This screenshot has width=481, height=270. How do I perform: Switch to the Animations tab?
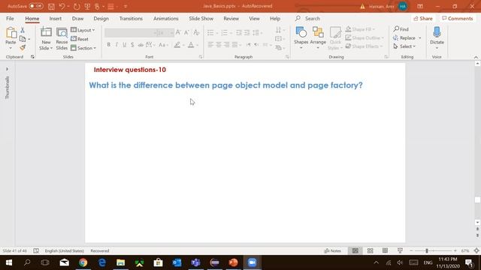165,18
